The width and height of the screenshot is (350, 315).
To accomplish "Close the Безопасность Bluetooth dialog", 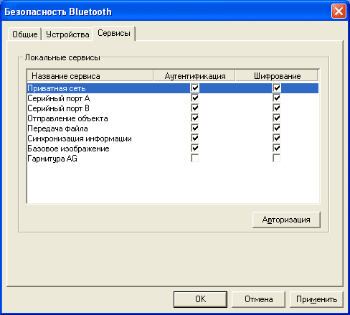I will (339, 11).
